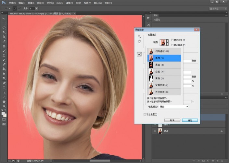Activate the Refine Radius brush tool
The width and height of the screenshot is (229, 163).
tap(139, 54)
